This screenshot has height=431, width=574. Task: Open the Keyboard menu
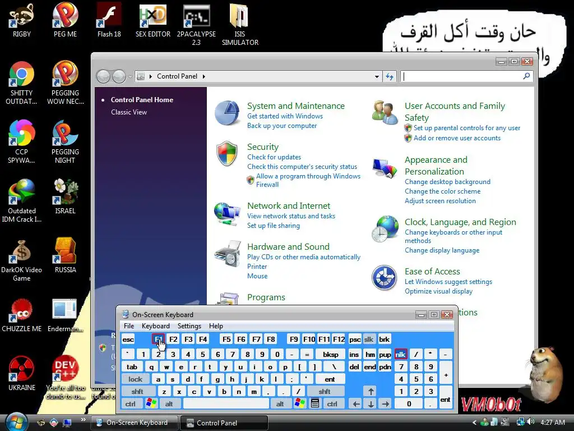click(x=156, y=326)
